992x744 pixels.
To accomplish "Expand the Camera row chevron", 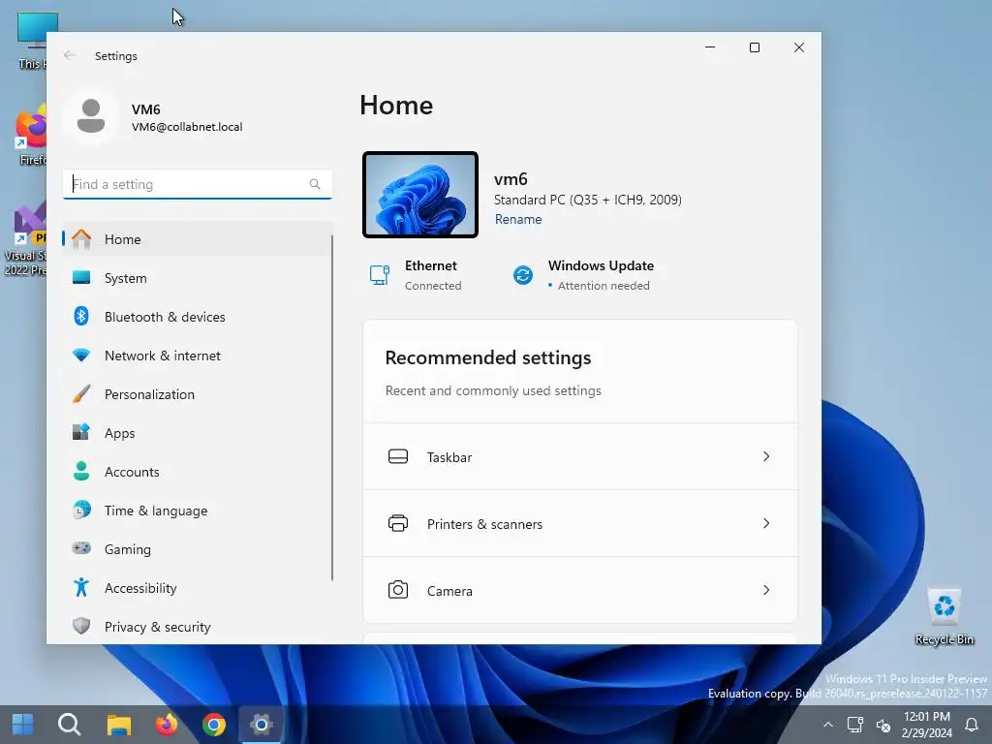I will [x=766, y=590].
